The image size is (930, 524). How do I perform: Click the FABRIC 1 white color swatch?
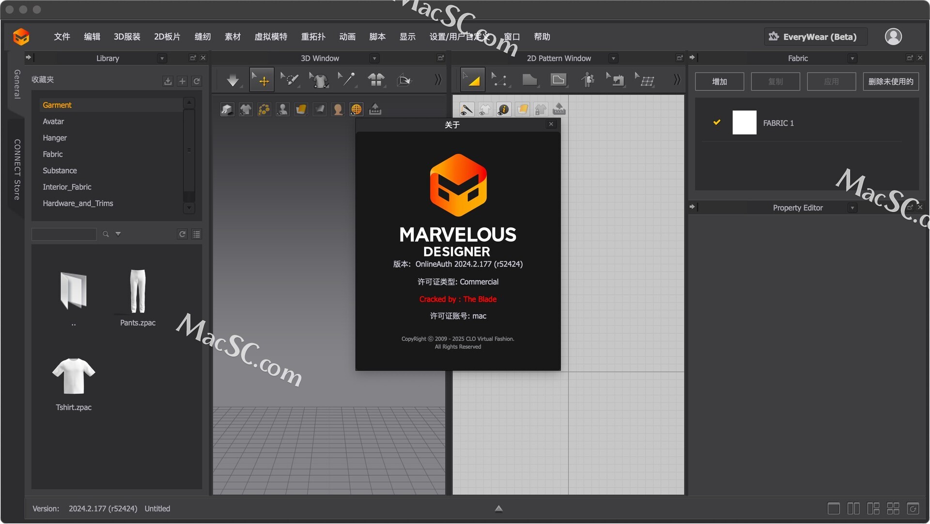pyautogui.click(x=744, y=122)
